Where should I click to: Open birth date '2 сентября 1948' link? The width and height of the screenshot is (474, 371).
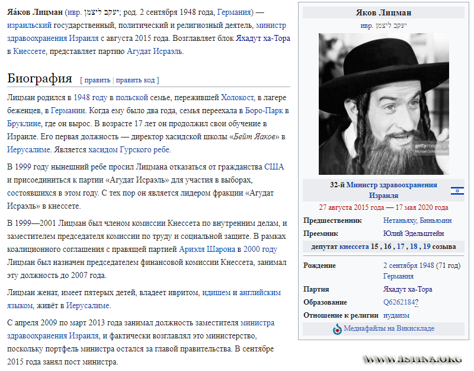pyautogui.click(x=408, y=266)
